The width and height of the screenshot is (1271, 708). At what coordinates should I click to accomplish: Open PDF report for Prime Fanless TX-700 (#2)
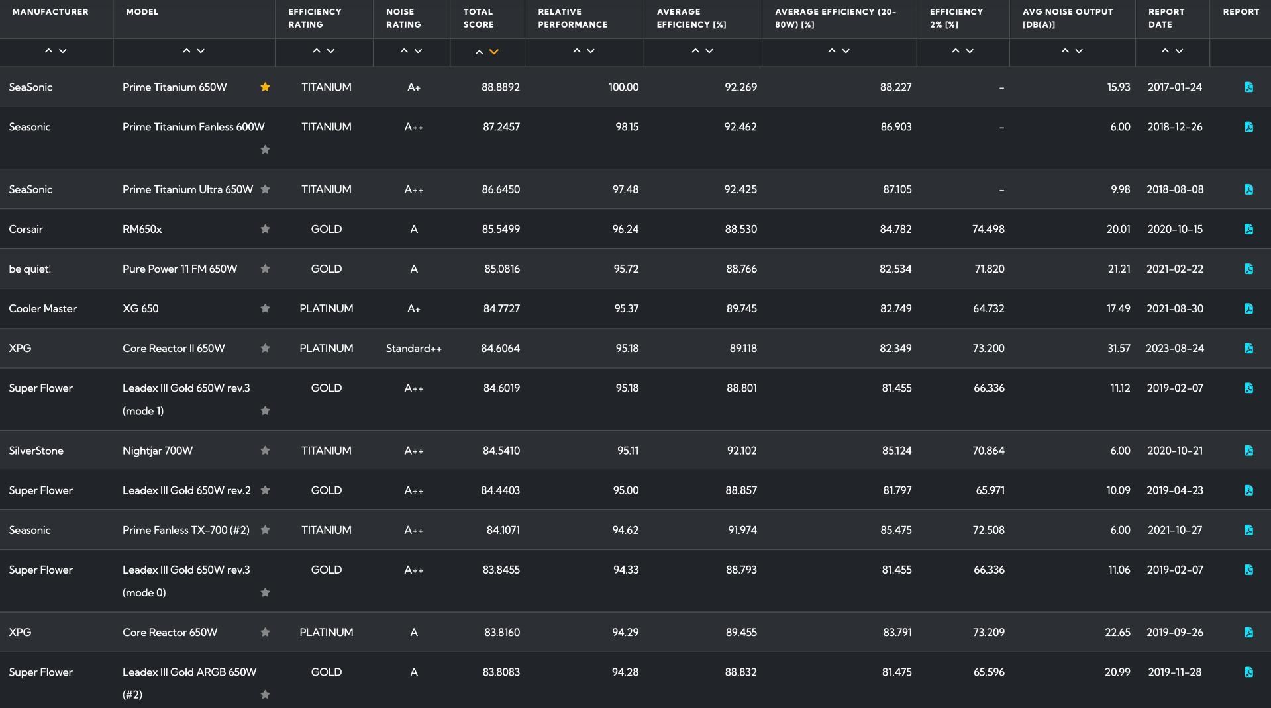click(x=1248, y=530)
